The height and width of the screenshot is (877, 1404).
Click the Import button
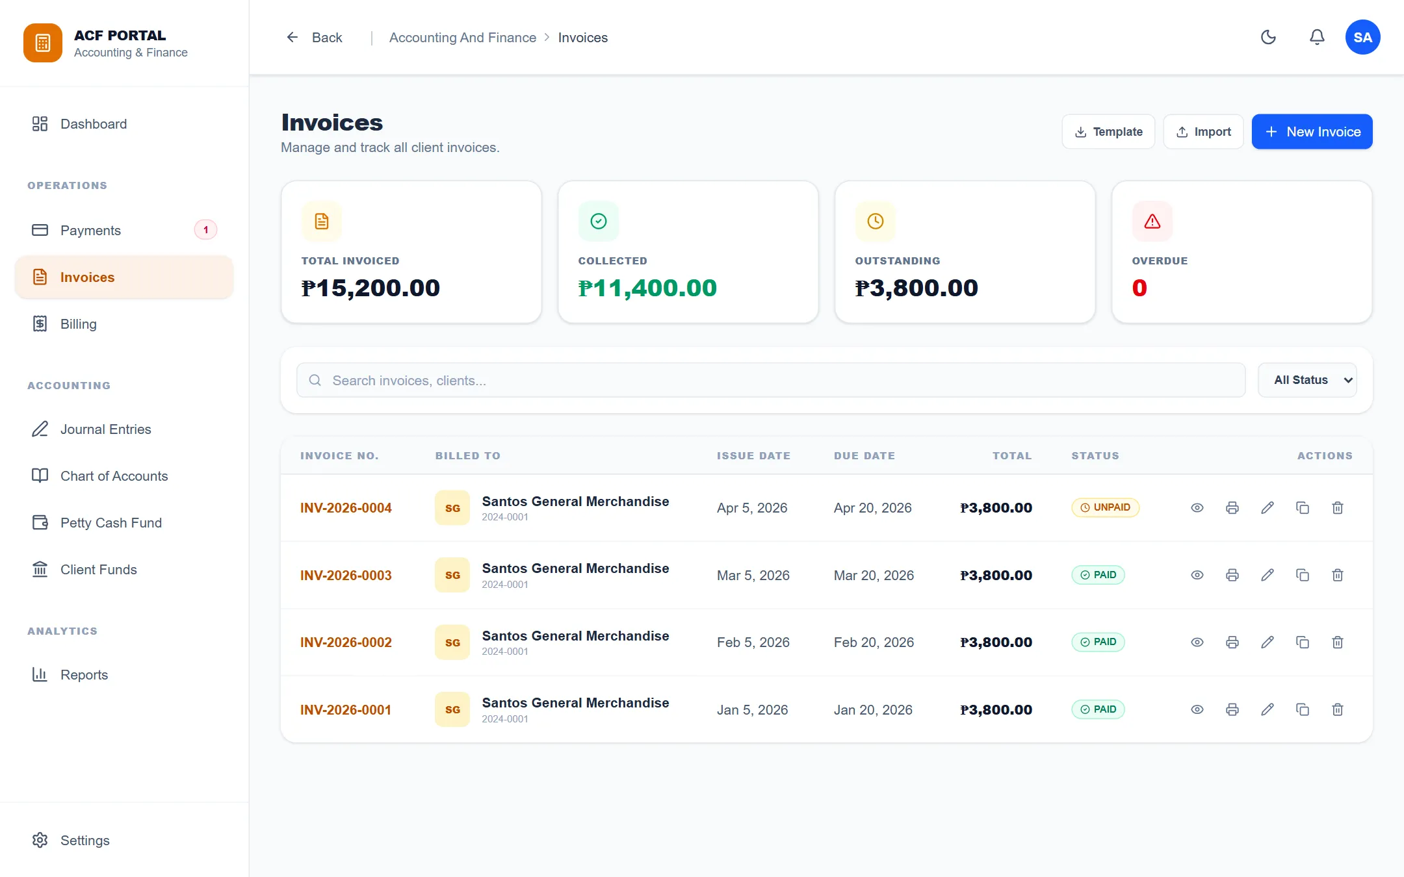1203,132
